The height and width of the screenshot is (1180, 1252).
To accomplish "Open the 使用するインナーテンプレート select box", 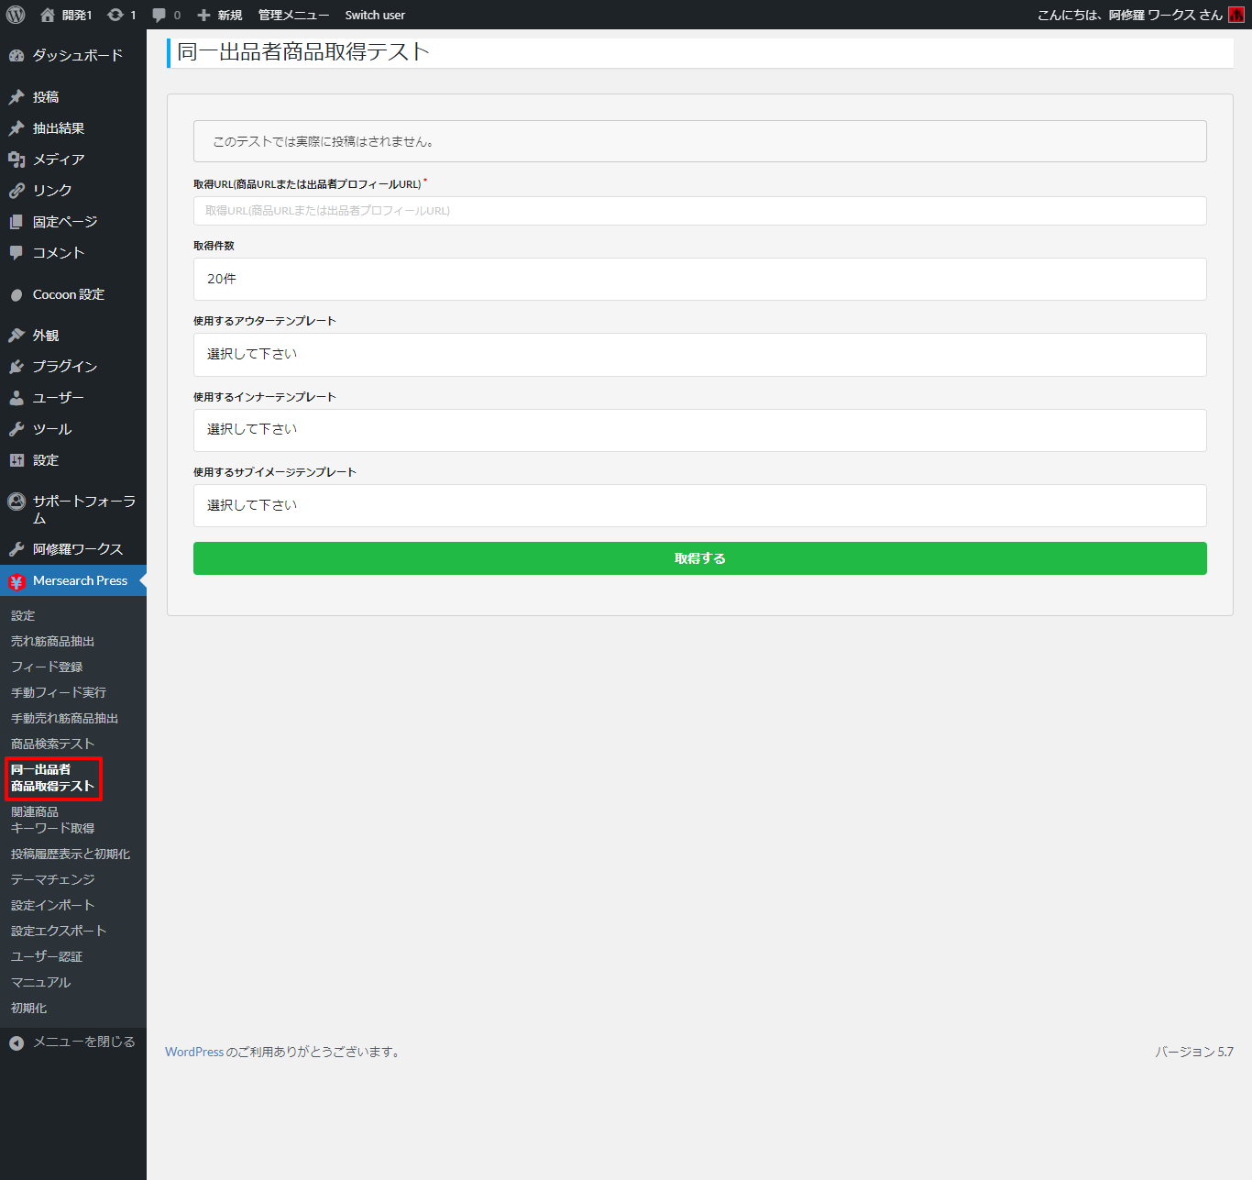I will click(699, 430).
